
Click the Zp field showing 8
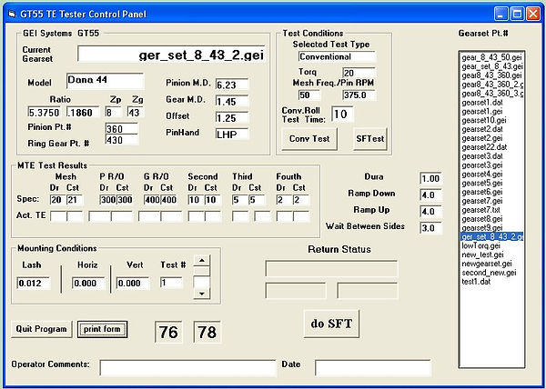tap(113, 113)
